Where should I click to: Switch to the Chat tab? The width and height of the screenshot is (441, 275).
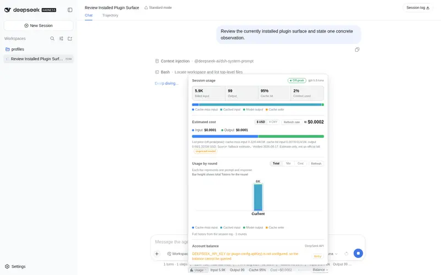coord(89,15)
